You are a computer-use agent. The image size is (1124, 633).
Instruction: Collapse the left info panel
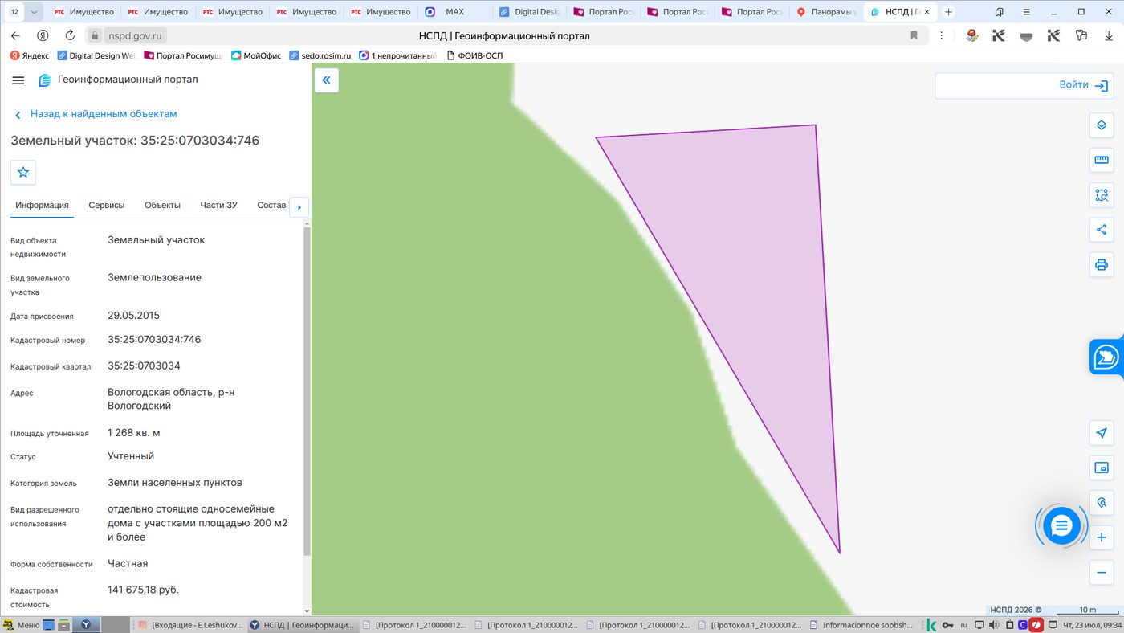(x=327, y=80)
